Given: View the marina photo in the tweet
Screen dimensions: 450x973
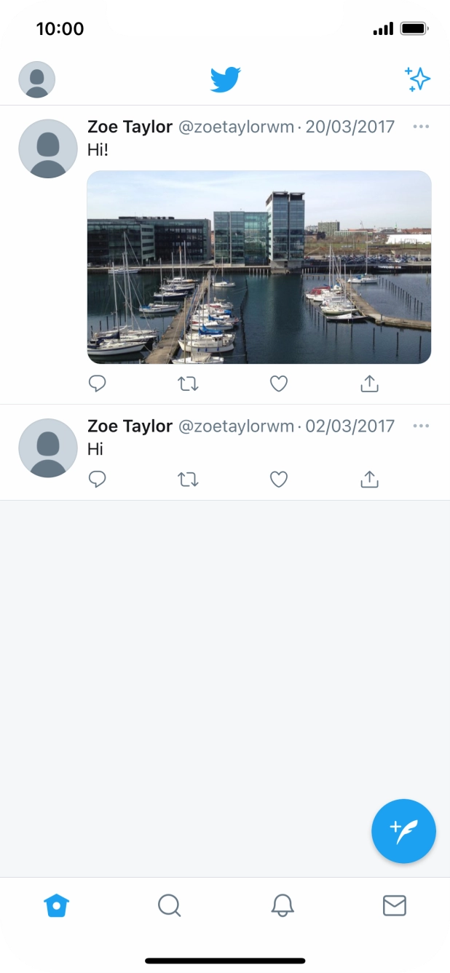Looking at the screenshot, I should pyautogui.click(x=258, y=267).
